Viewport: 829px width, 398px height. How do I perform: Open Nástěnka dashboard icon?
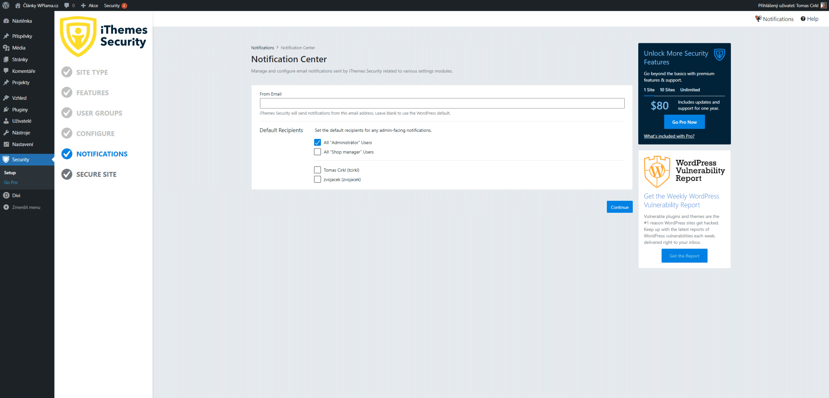pos(6,21)
